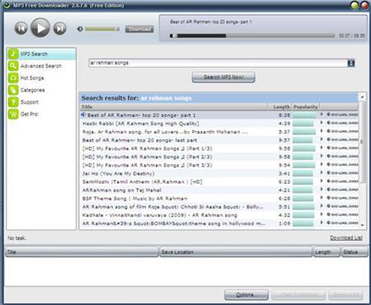
Task: Download 'Kadhale - Vinnaithandi varuvaya' song
Action: 342,214
